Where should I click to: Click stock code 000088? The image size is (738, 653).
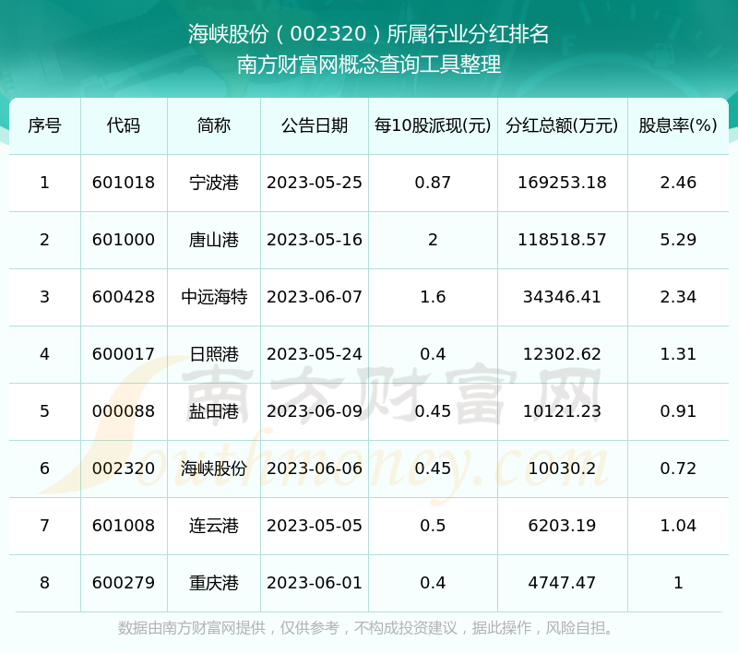click(124, 411)
